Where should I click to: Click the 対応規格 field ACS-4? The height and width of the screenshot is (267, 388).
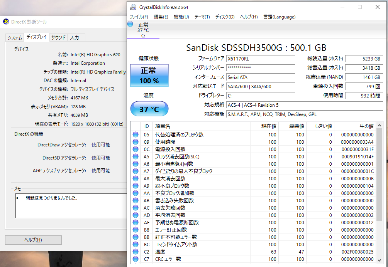[x=304, y=105]
